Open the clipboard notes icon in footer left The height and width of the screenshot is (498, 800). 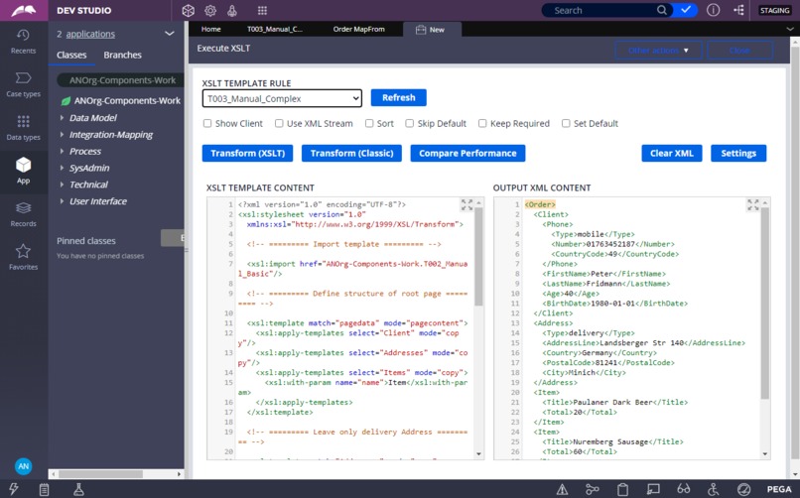45,489
